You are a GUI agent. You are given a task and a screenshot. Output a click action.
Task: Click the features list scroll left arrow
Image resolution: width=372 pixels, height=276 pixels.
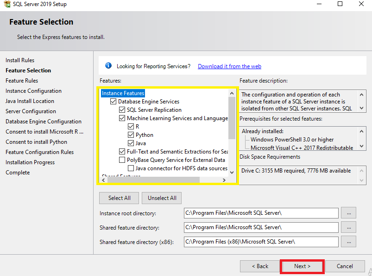(x=103, y=180)
